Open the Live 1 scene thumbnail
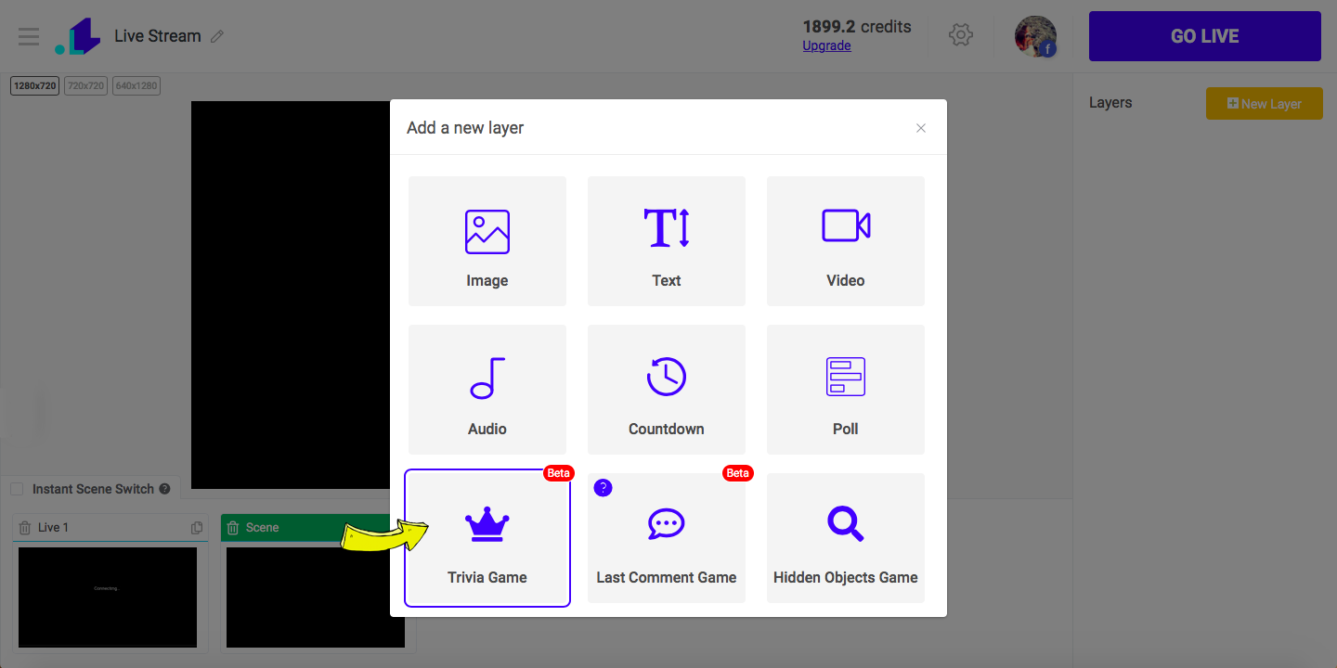 (108, 597)
